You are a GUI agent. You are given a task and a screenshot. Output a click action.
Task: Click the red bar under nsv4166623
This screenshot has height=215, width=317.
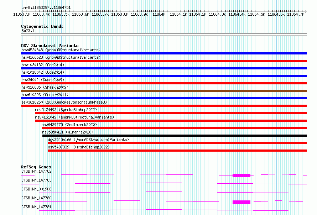164,61
